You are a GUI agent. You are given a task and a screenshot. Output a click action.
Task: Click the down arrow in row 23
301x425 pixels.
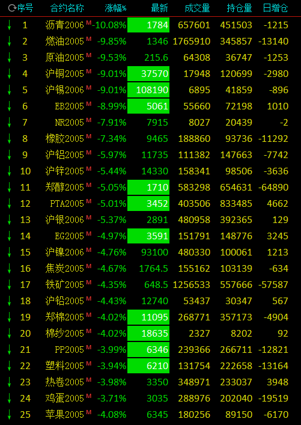click(x=9, y=382)
